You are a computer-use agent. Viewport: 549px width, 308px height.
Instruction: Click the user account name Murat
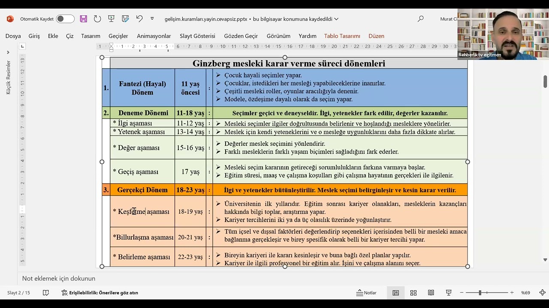[448, 19]
